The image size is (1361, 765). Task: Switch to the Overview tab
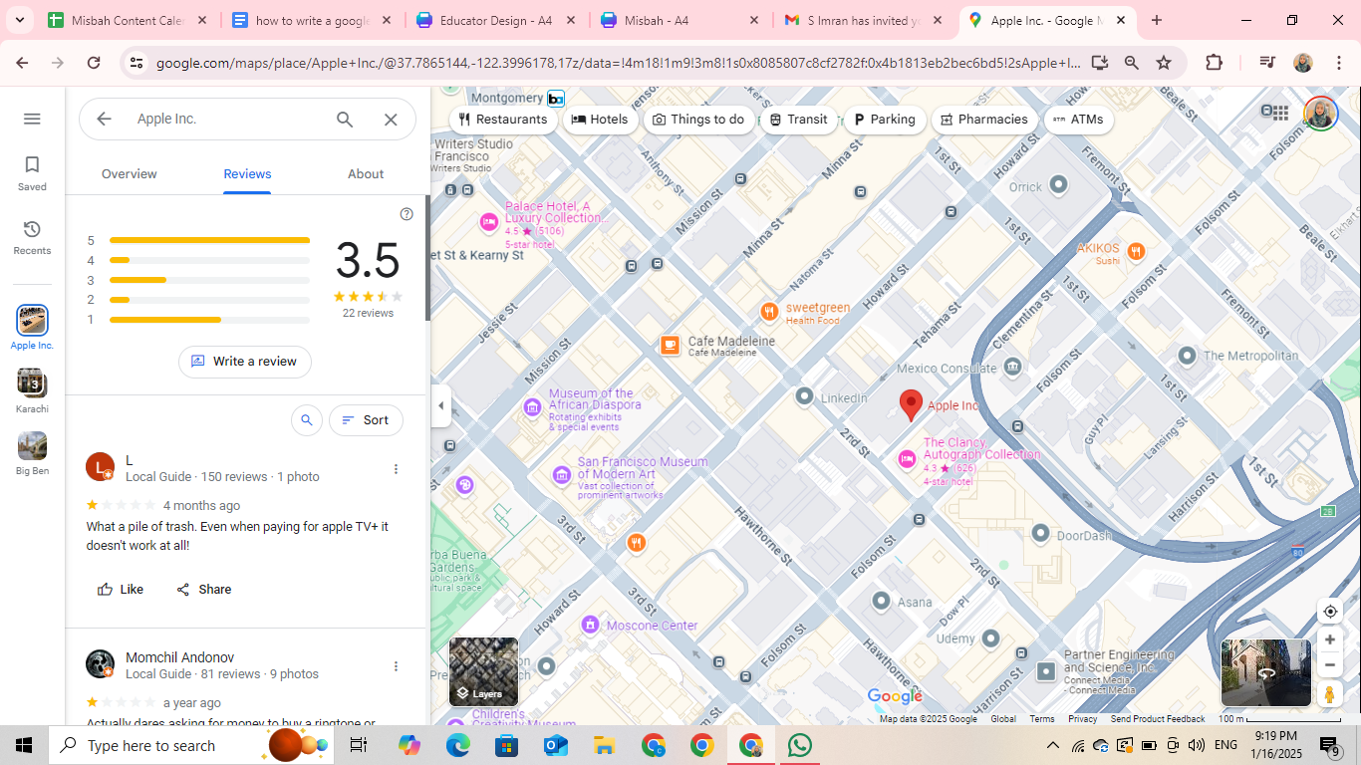coord(130,173)
